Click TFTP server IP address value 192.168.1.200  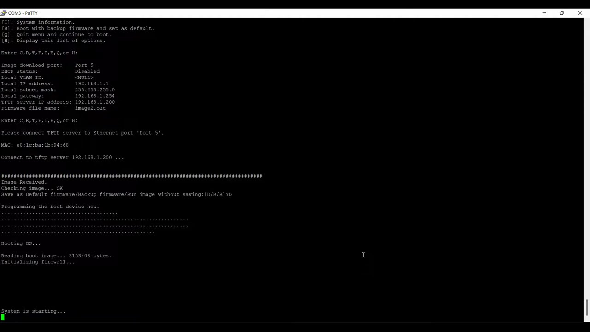[x=95, y=102]
